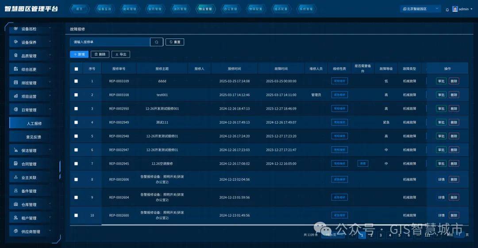Switch to the 设备监测 top tab

[x=104, y=9]
